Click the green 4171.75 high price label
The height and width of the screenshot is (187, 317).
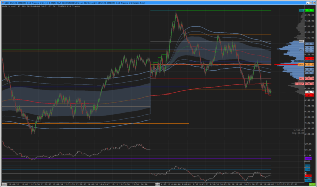(309, 10)
